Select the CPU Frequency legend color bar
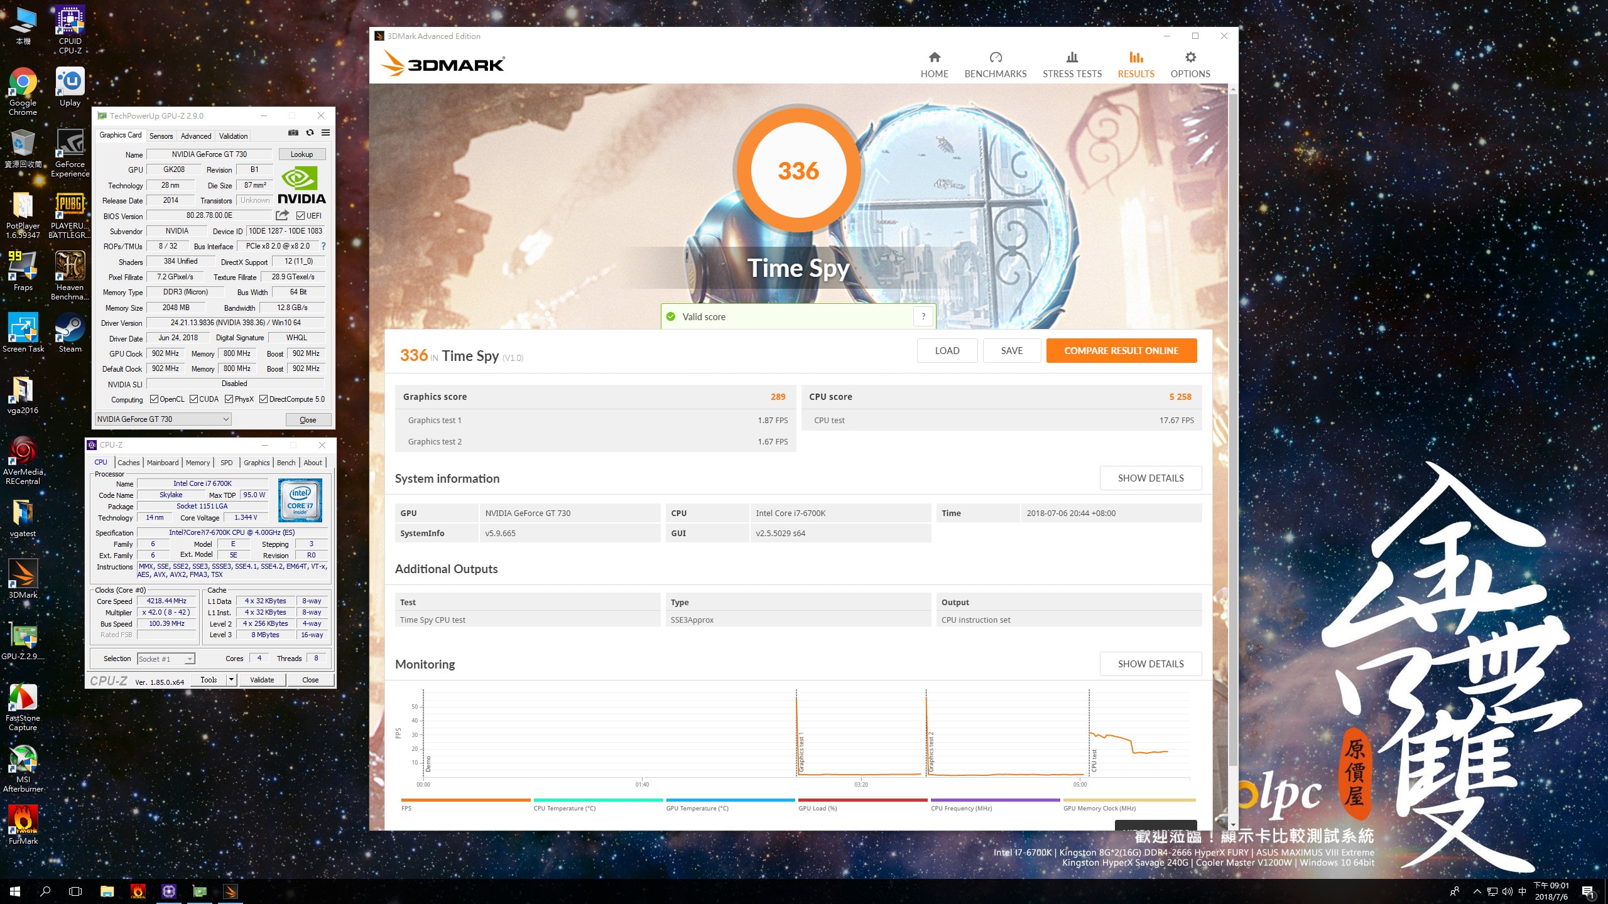This screenshot has height=904, width=1608. pos(995,800)
